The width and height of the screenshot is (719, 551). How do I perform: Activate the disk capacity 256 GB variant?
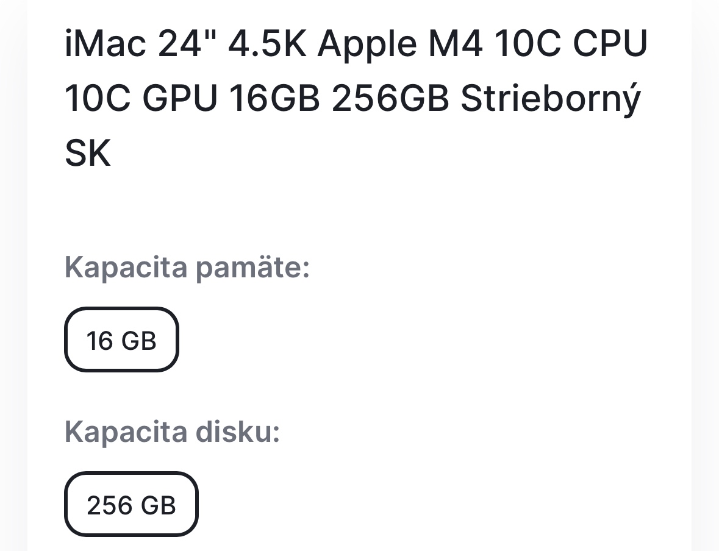tap(131, 504)
